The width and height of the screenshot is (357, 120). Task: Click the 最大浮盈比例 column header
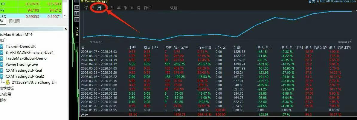click(340, 47)
